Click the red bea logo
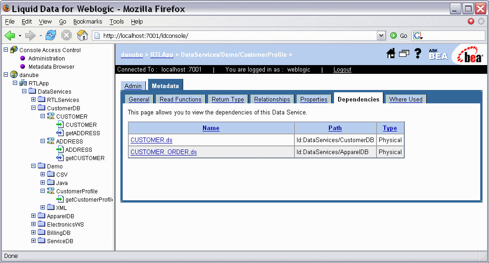 pyautogui.click(x=470, y=54)
